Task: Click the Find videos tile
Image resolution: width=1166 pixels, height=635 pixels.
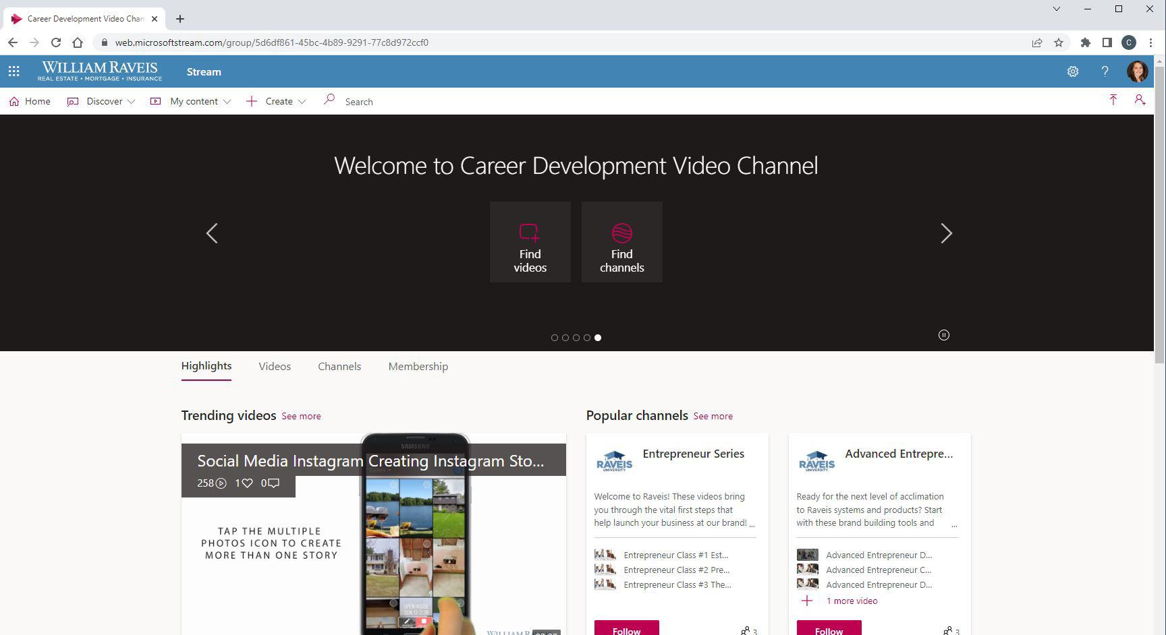Action: coord(530,242)
